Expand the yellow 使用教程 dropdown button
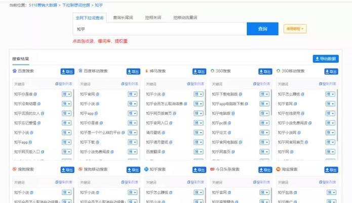The height and width of the screenshot is (203, 352). click(x=295, y=29)
